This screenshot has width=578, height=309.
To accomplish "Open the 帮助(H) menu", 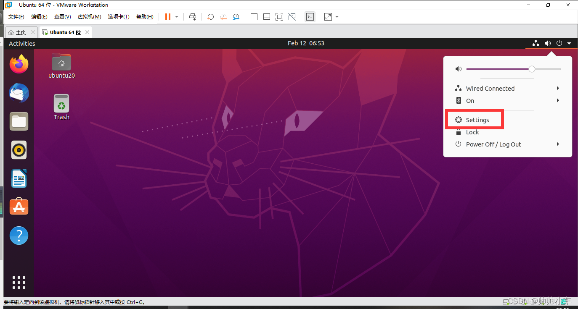I will coord(145,17).
